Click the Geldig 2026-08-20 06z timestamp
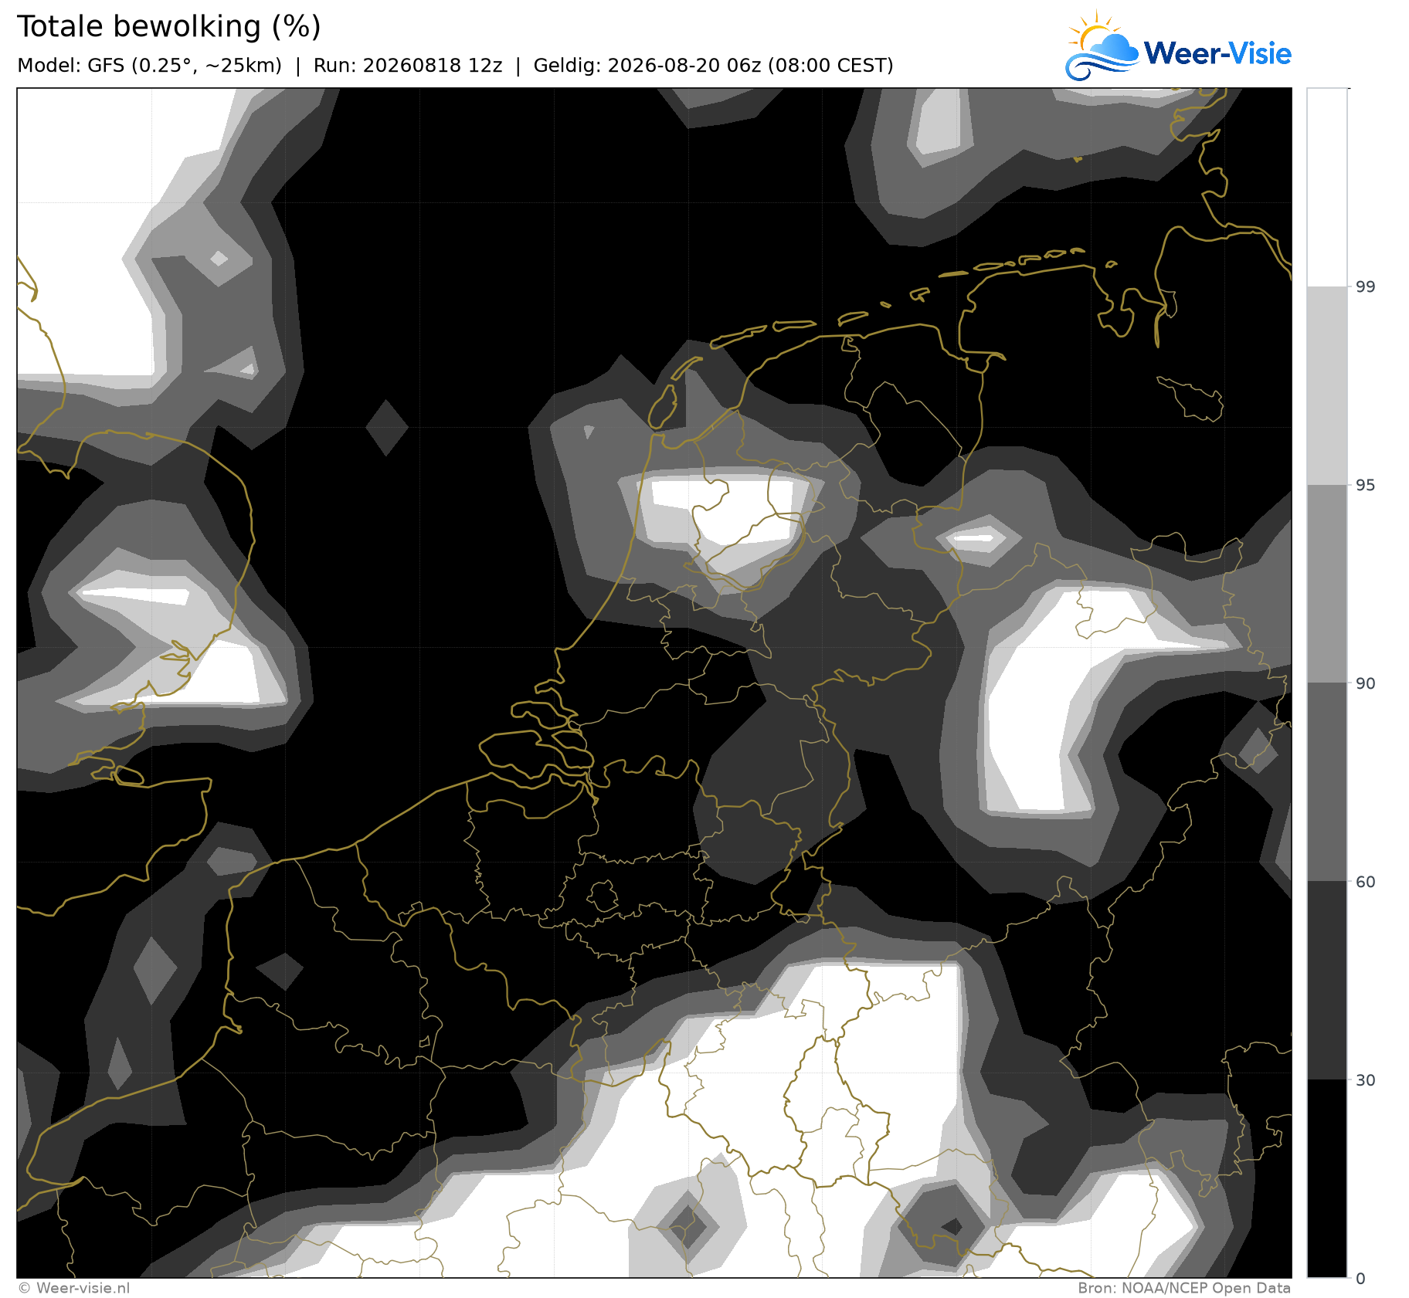 click(713, 66)
